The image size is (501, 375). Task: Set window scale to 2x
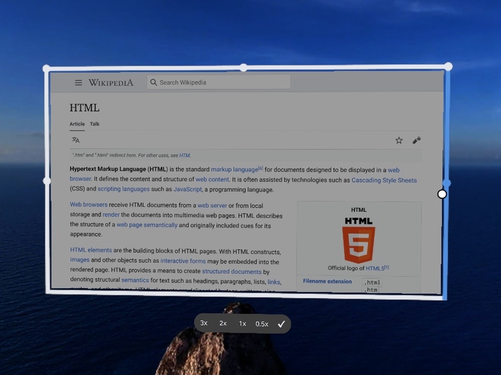pyautogui.click(x=223, y=324)
